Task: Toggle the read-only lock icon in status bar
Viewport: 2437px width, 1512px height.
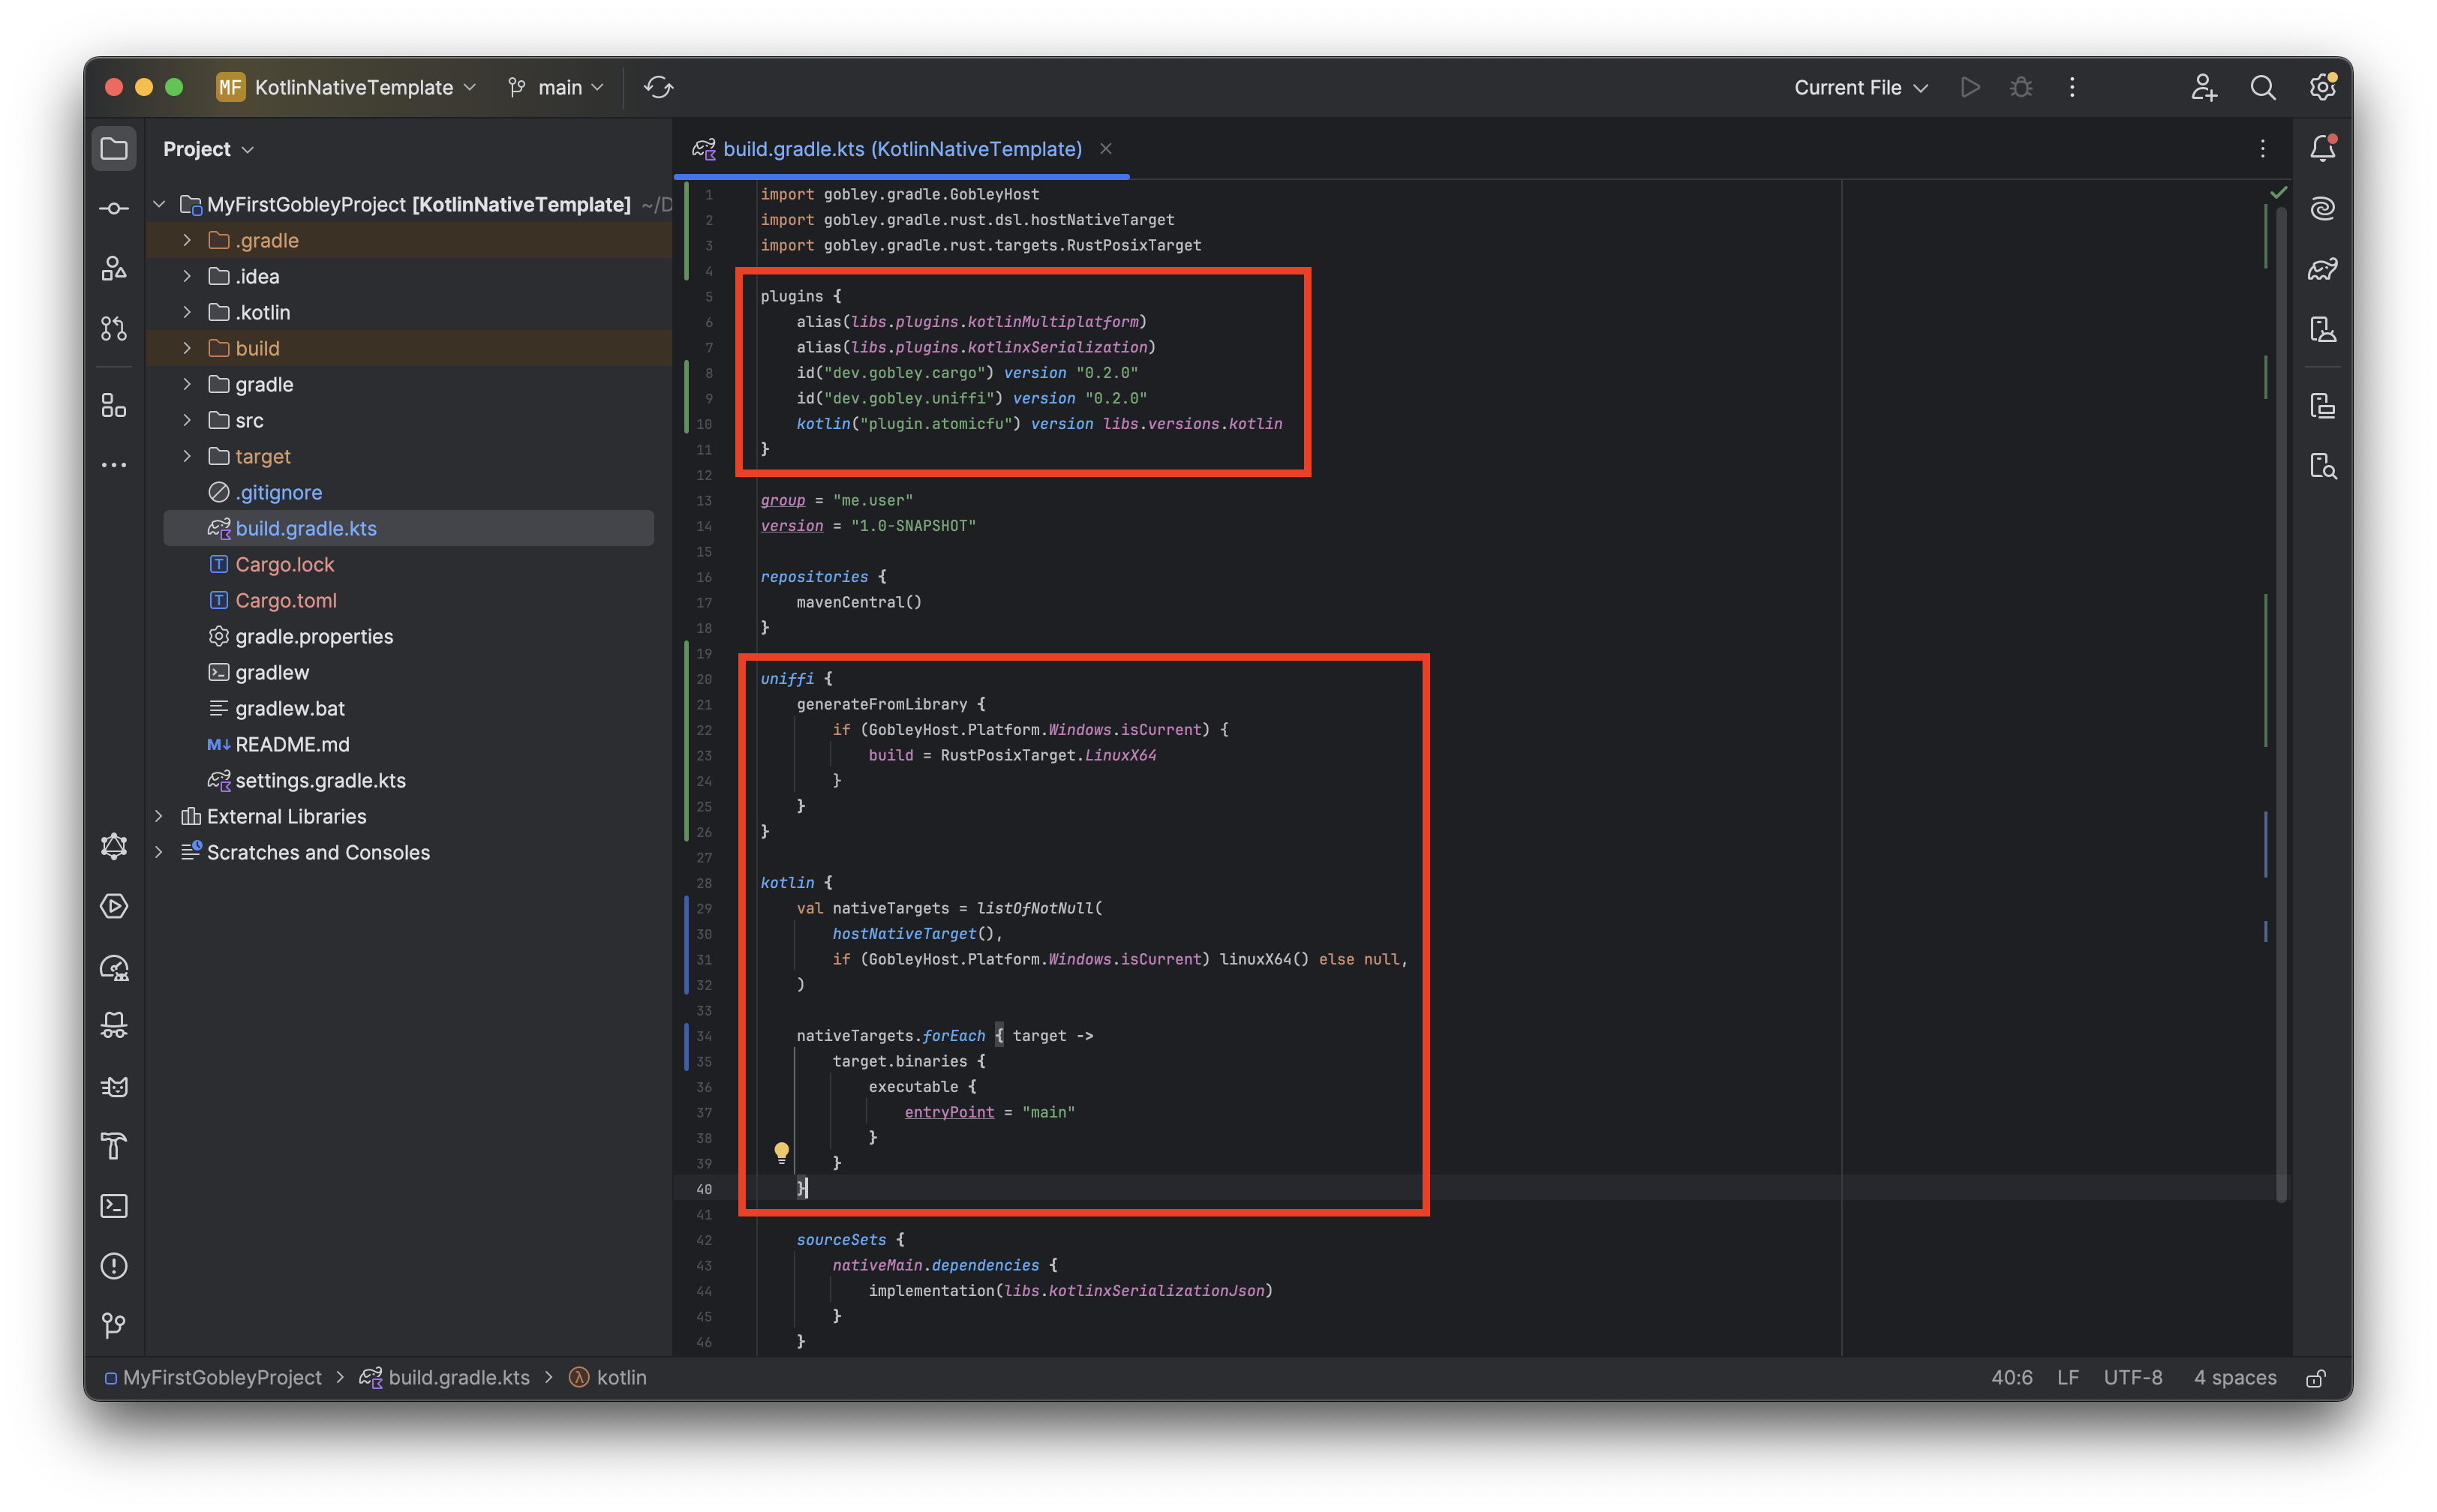Action: pyautogui.click(x=2315, y=1378)
